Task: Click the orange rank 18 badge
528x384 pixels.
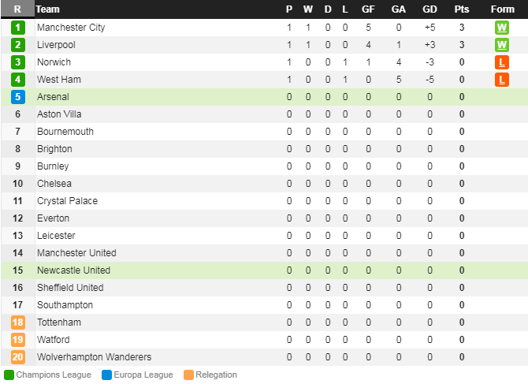Action: (18, 322)
